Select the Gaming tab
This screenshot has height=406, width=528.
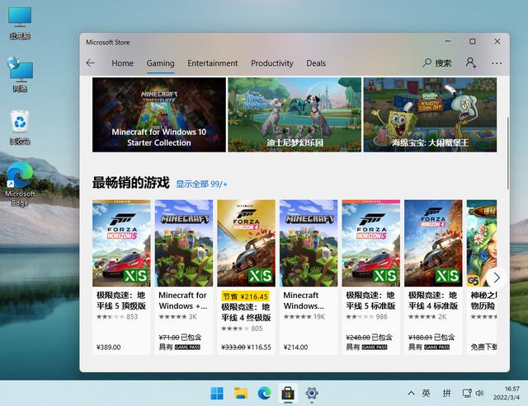pyautogui.click(x=160, y=63)
